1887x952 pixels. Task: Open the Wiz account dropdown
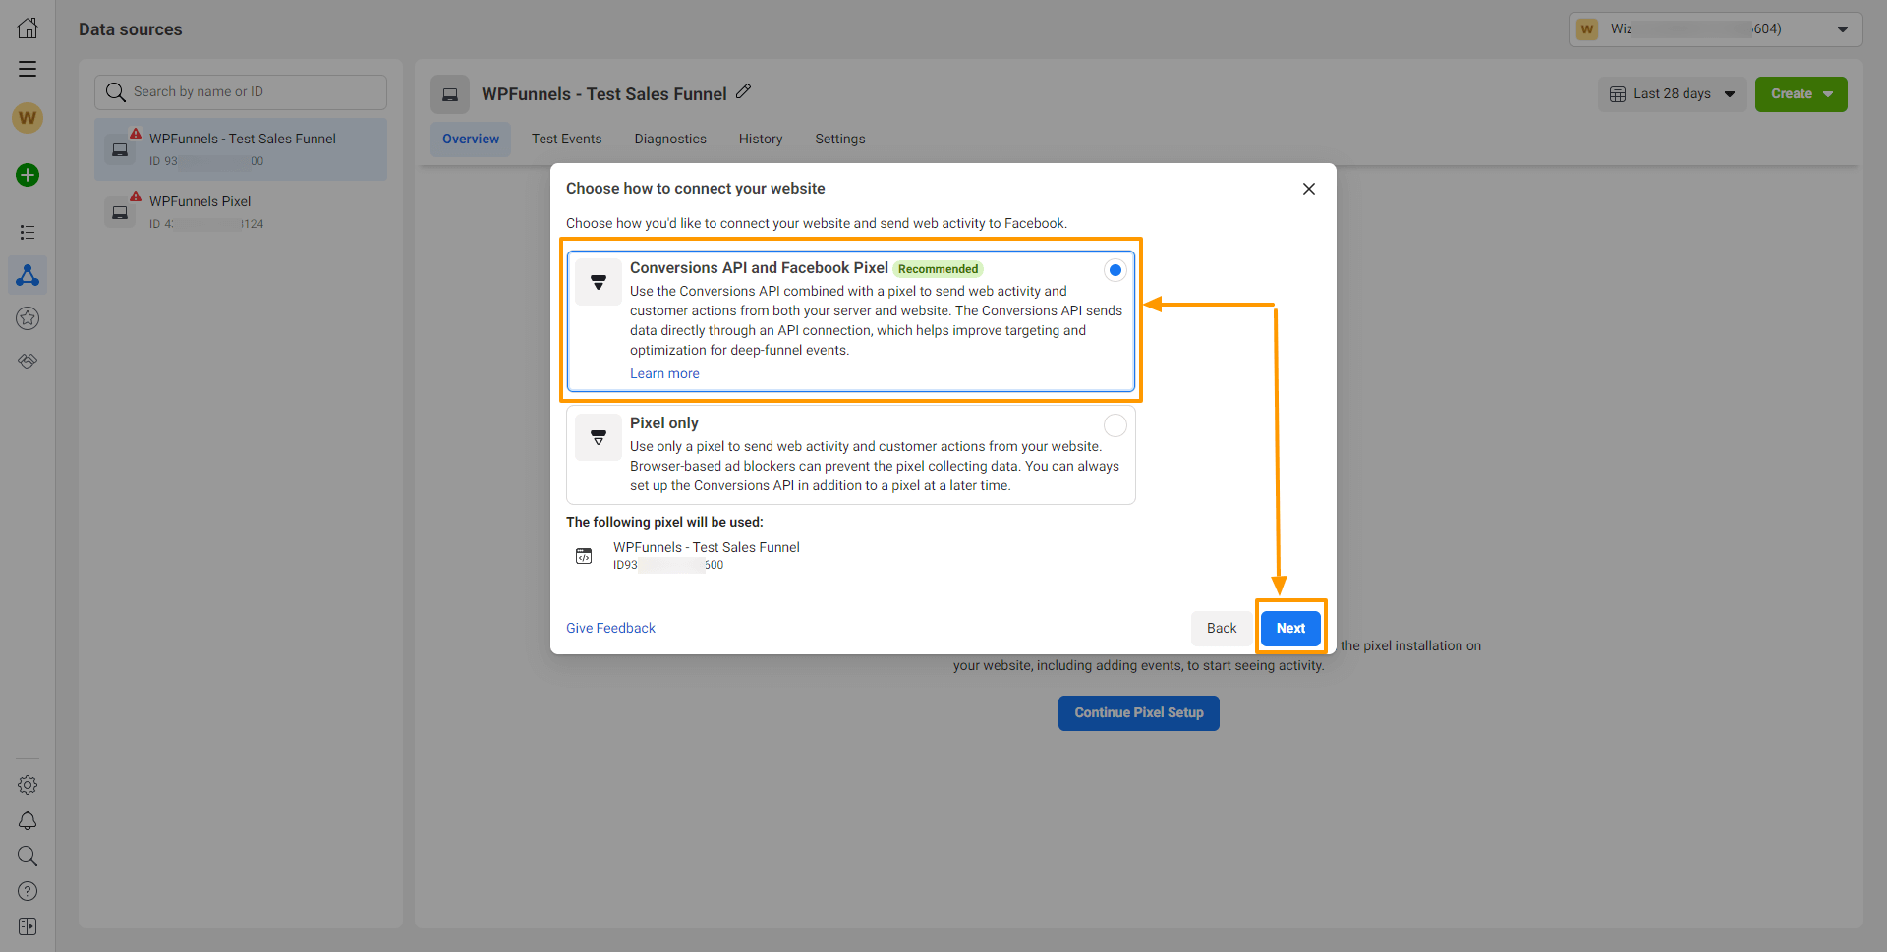1715,29
